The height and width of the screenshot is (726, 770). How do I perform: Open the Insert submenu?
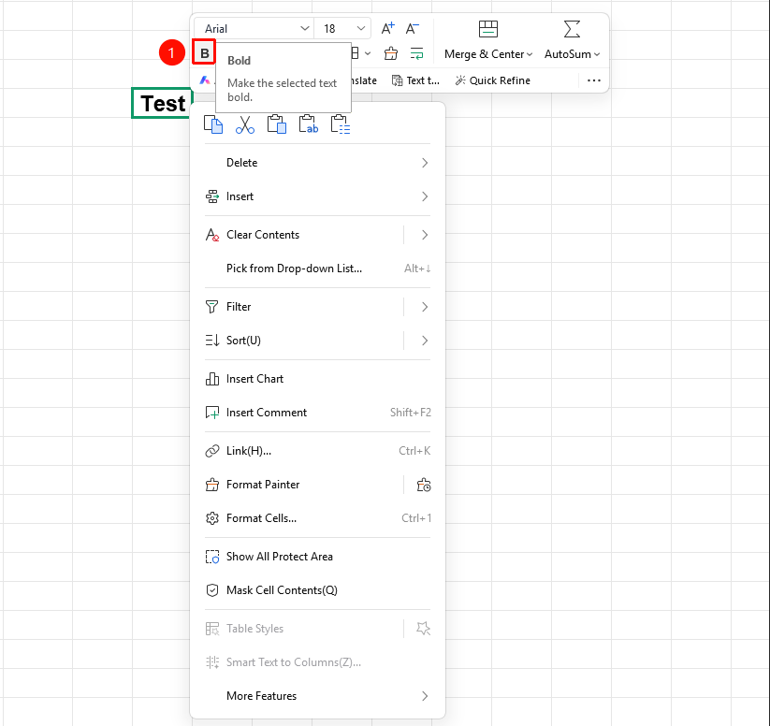[x=318, y=196]
